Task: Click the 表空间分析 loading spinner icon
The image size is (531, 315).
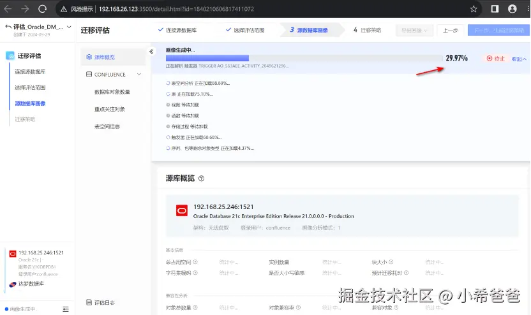Action: click(x=168, y=83)
